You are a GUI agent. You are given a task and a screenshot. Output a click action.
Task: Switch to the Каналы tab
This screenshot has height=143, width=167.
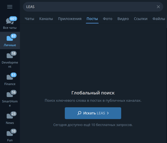[x=46, y=19]
